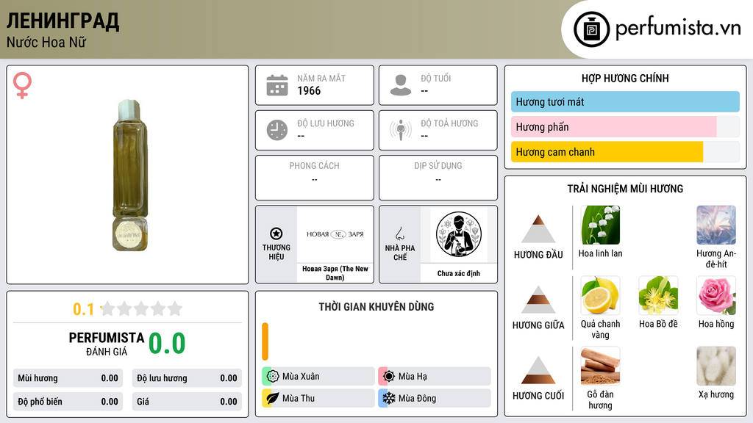Click the Hương đầu pyramid icon

click(x=538, y=229)
